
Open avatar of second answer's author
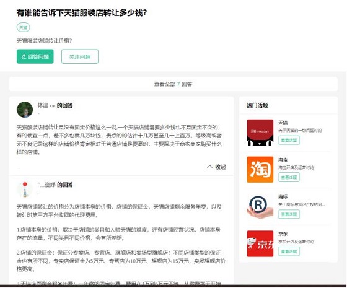25,190
